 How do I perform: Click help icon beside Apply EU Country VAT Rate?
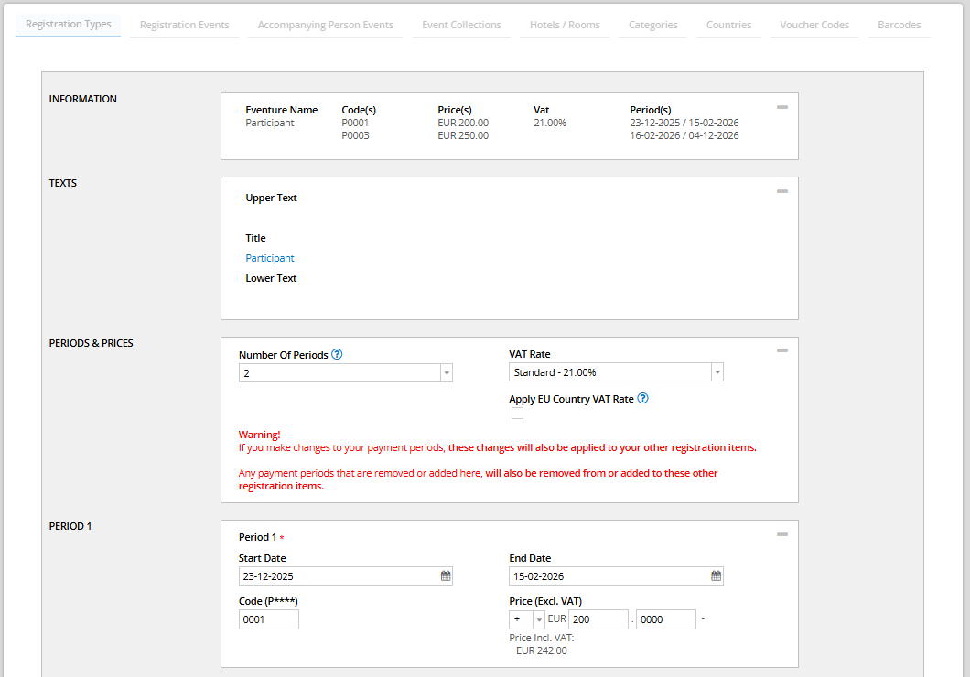pos(642,399)
